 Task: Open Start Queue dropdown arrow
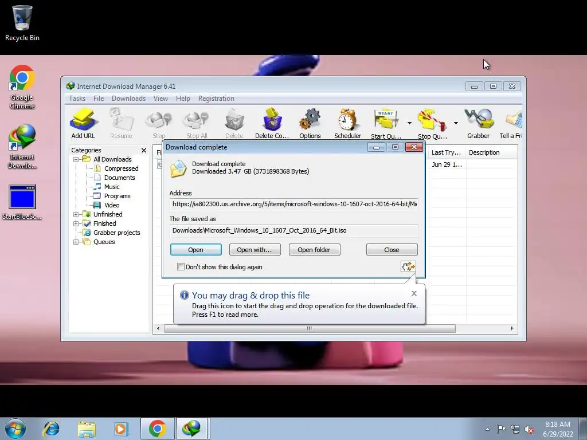tap(409, 123)
